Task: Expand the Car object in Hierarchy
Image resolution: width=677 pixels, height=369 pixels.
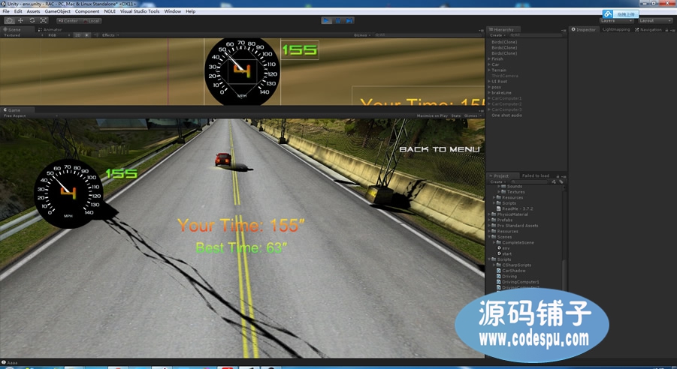Action: point(489,64)
